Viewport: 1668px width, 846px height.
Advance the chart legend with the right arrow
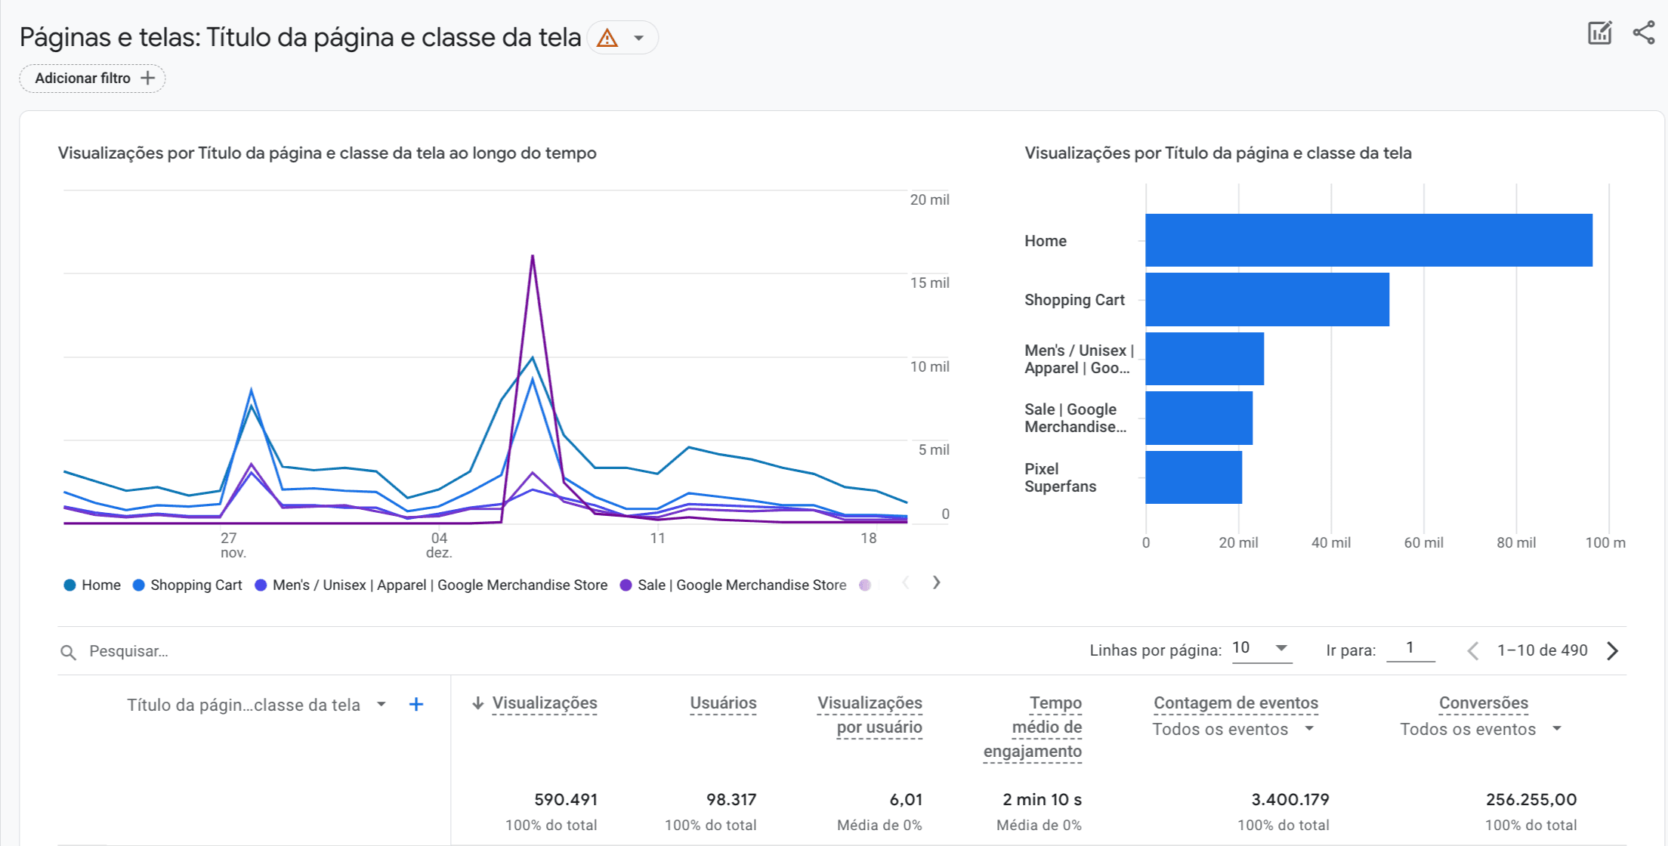coord(936,583)
